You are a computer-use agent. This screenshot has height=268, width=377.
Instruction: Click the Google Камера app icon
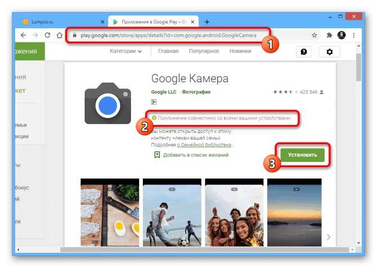107,103
